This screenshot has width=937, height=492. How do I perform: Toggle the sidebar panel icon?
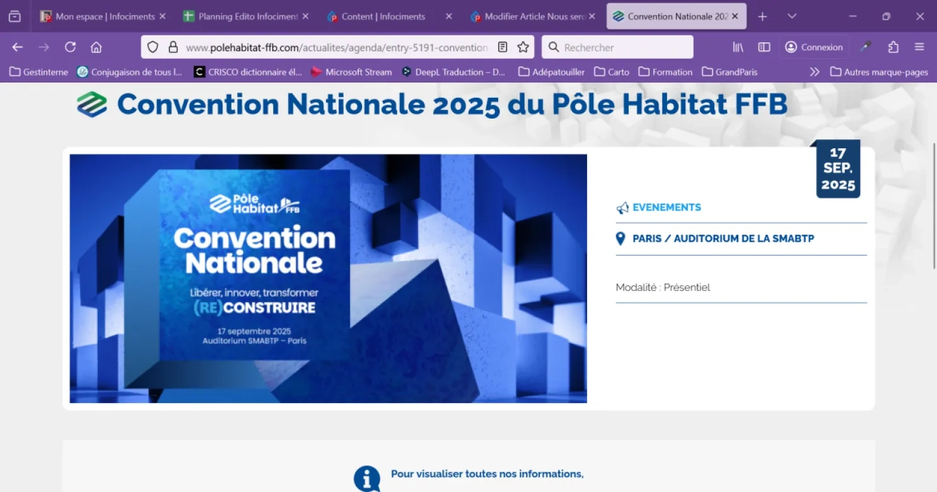coord(764,47)
